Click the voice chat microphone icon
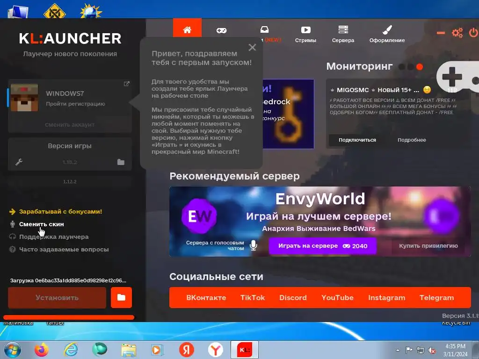This screenshot has height=359, width=479. point(253,245)
